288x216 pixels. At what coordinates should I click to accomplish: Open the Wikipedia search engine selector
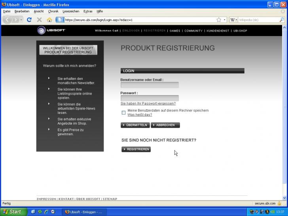pos(234,20)
